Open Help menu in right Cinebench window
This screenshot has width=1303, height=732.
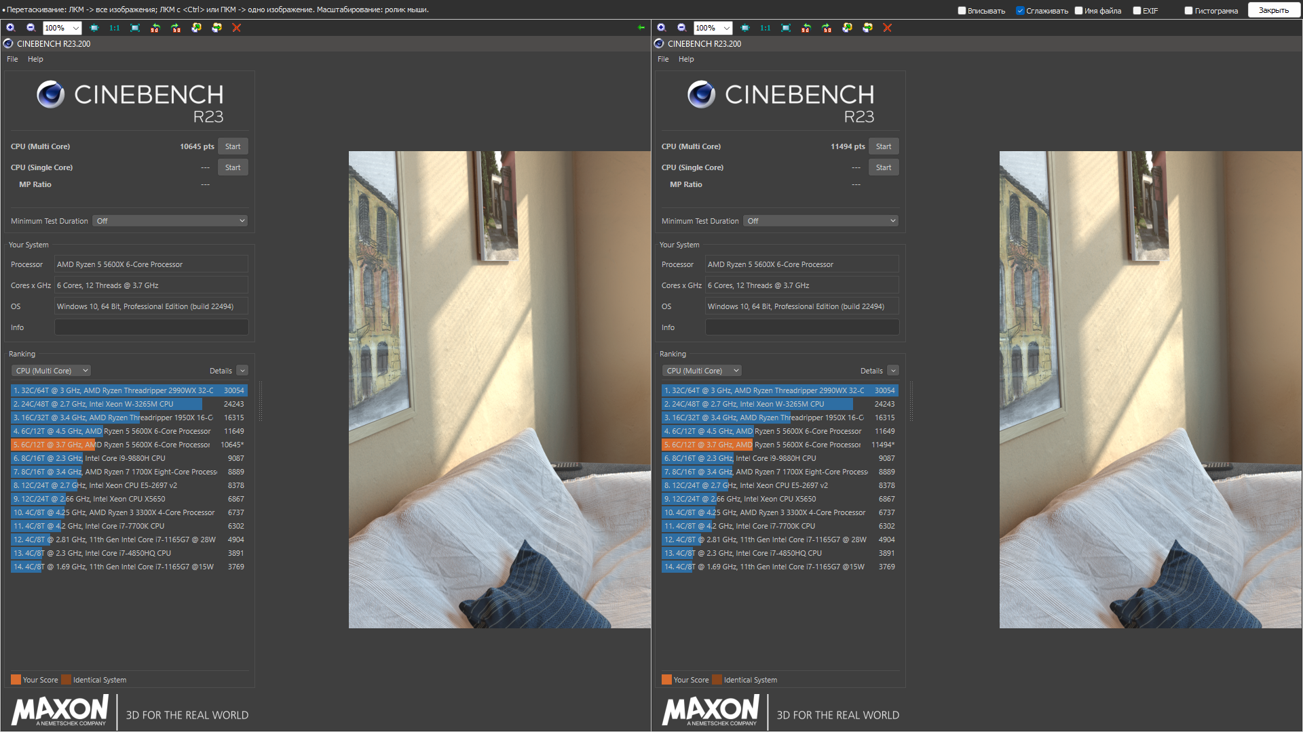pos(686,59)
